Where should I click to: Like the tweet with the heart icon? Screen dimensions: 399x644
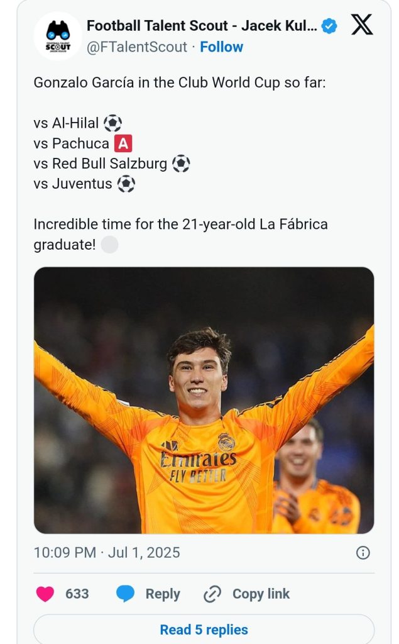coord(45,594)
